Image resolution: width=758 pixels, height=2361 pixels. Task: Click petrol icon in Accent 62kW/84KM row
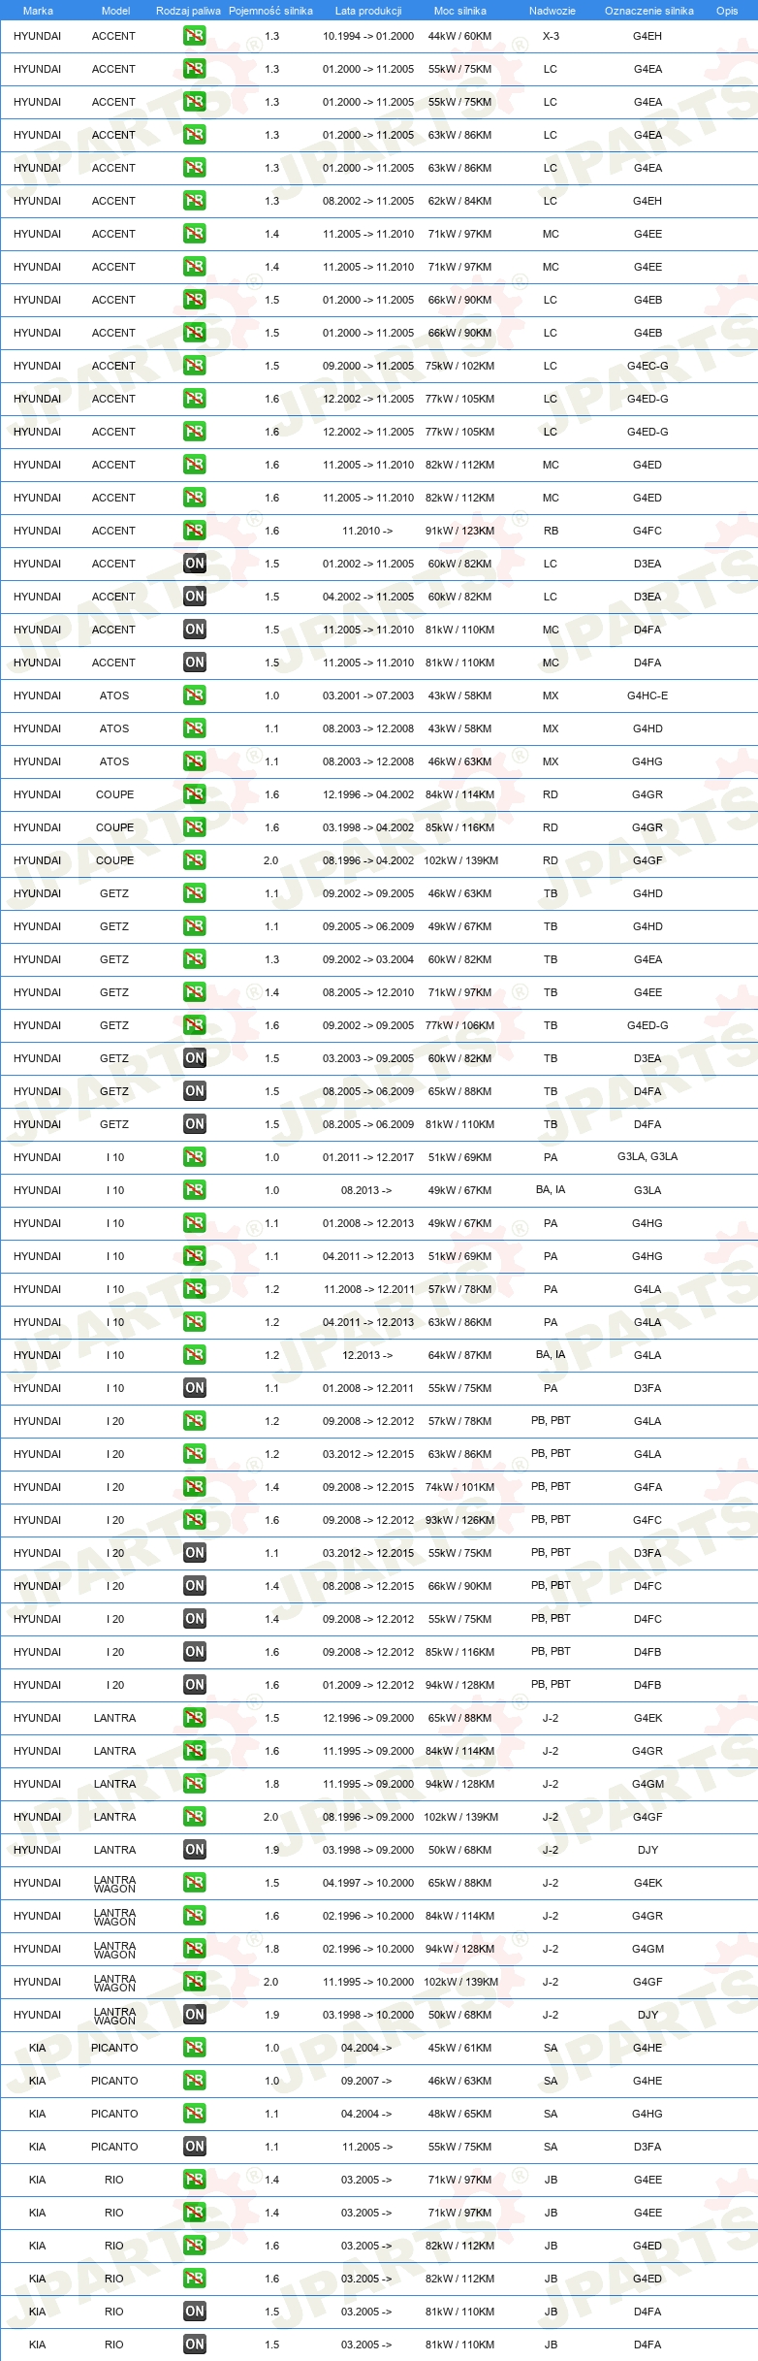pos(194,201)
